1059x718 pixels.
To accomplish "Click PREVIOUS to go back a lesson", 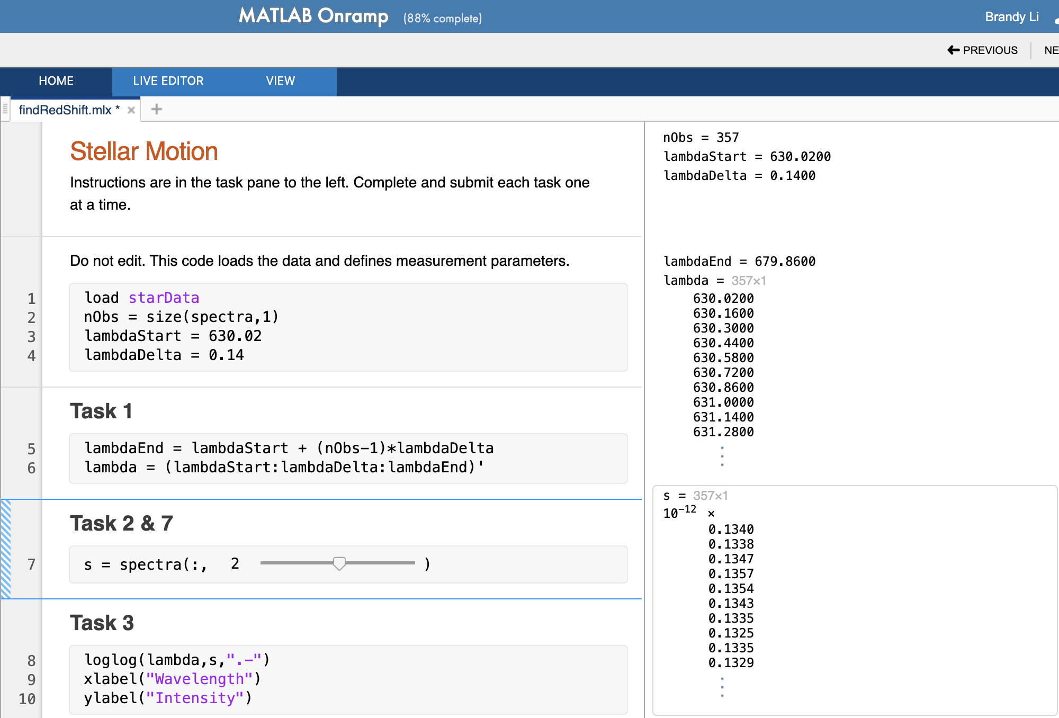I will click(x=990, y=50).
